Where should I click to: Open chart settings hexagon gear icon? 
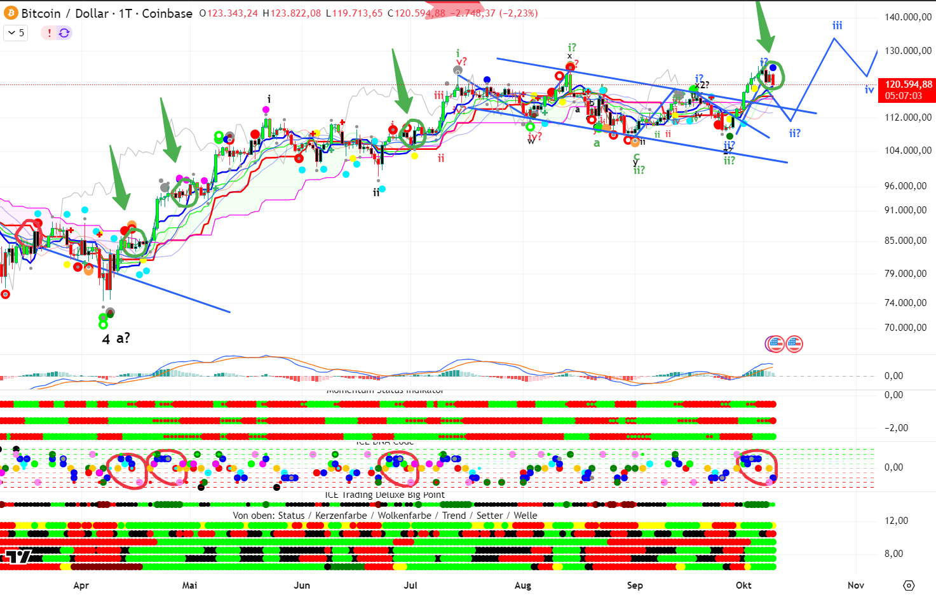click(x=909, y=585)
